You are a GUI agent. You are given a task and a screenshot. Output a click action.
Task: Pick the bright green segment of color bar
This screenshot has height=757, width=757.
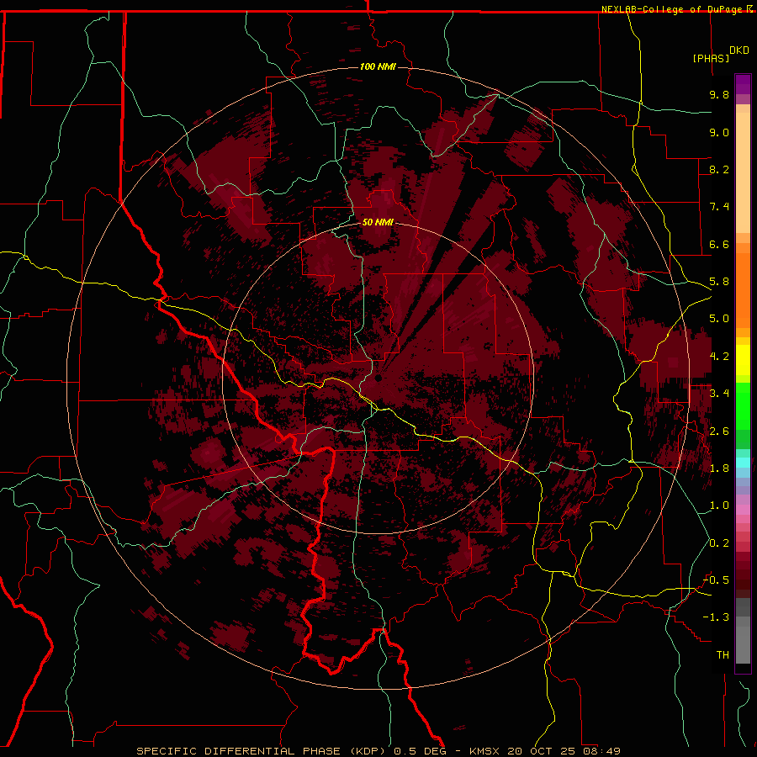[743, 406]
